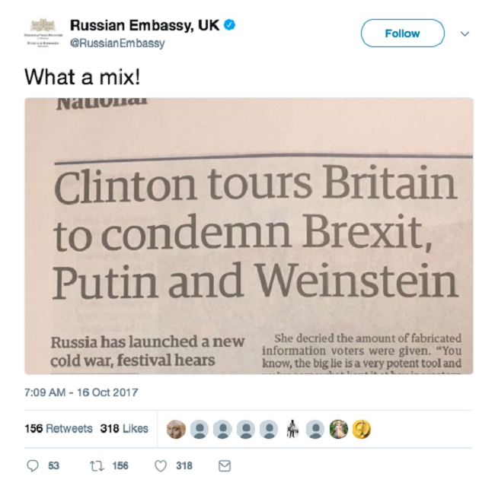Enlarge the Clinton newspaper headline image
The image size is (495, 489).
click(248, 236)
